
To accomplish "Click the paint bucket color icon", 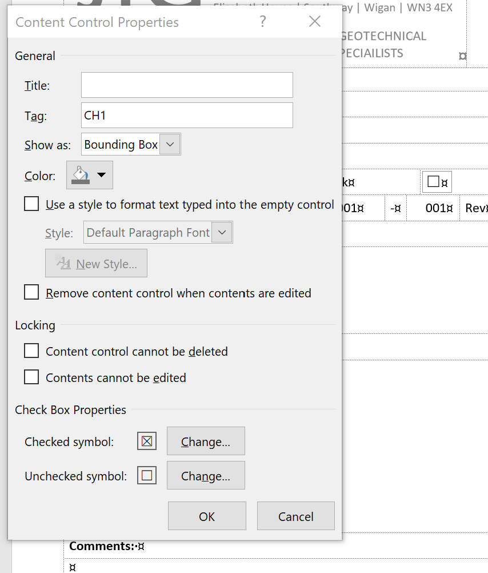I will [x=80, y=175].
